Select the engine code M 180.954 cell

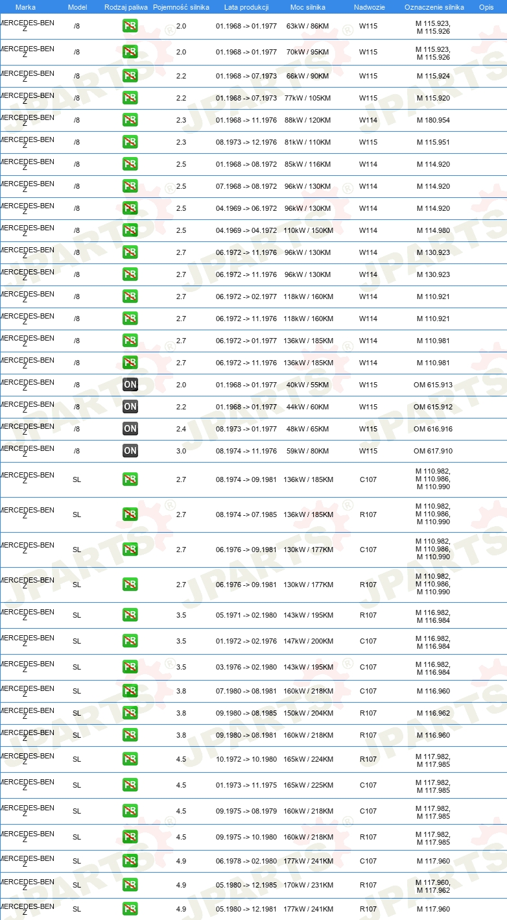(x=433, y=121)
